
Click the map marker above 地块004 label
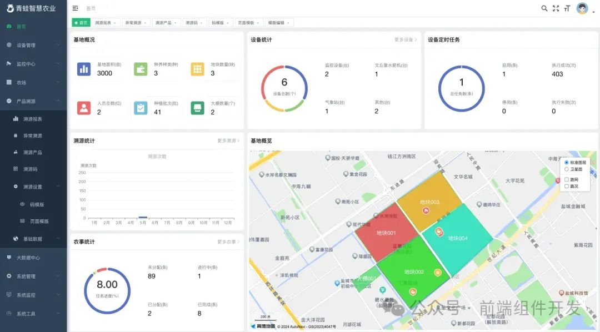click(x=440, y=232)
